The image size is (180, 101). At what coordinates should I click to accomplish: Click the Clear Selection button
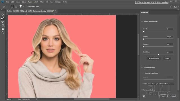(x=154, y=59)
